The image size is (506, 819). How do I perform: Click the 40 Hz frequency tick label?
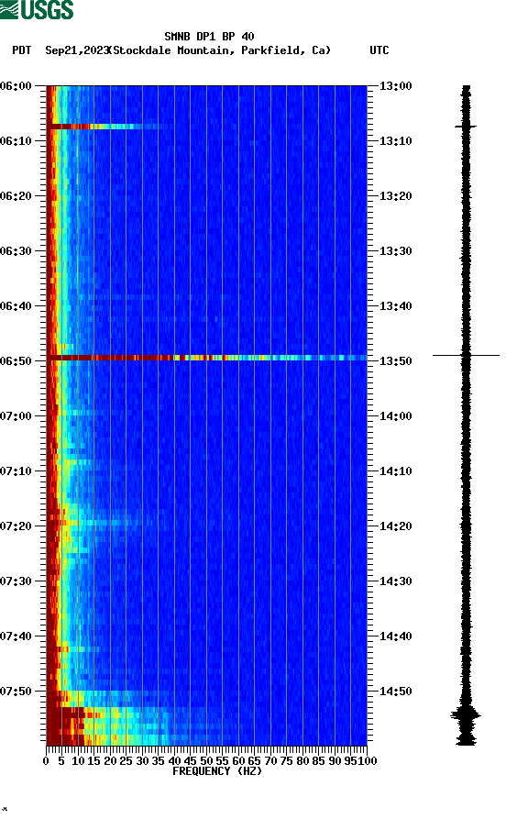tap(174, 761)
